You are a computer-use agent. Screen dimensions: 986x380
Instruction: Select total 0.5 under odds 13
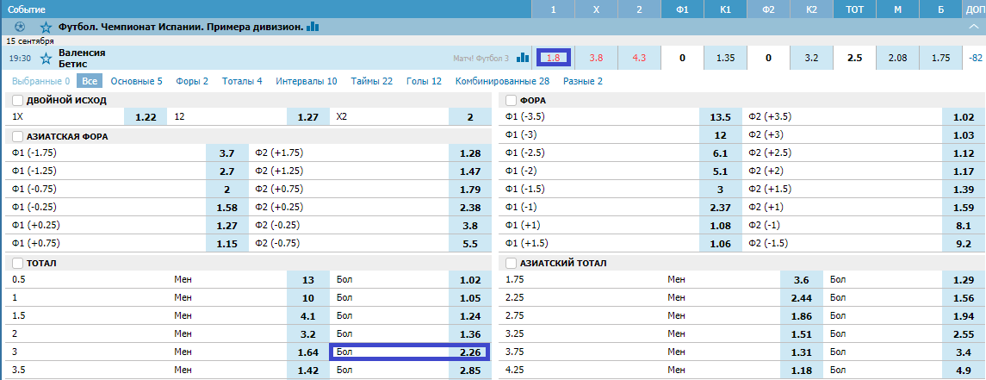[308, 280]
